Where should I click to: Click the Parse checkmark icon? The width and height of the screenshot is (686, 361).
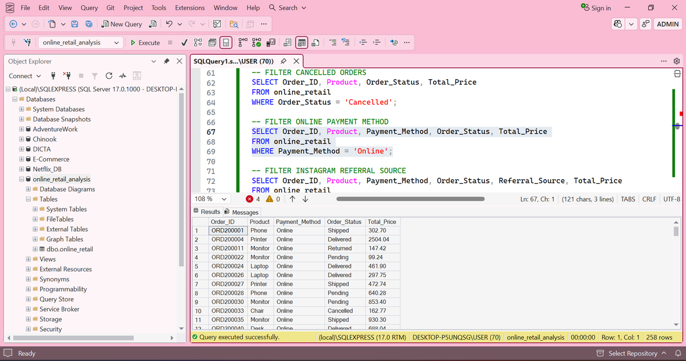[184, 42]
